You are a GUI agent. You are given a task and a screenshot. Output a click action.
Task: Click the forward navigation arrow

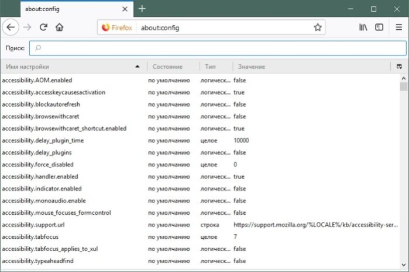[27, 27]
